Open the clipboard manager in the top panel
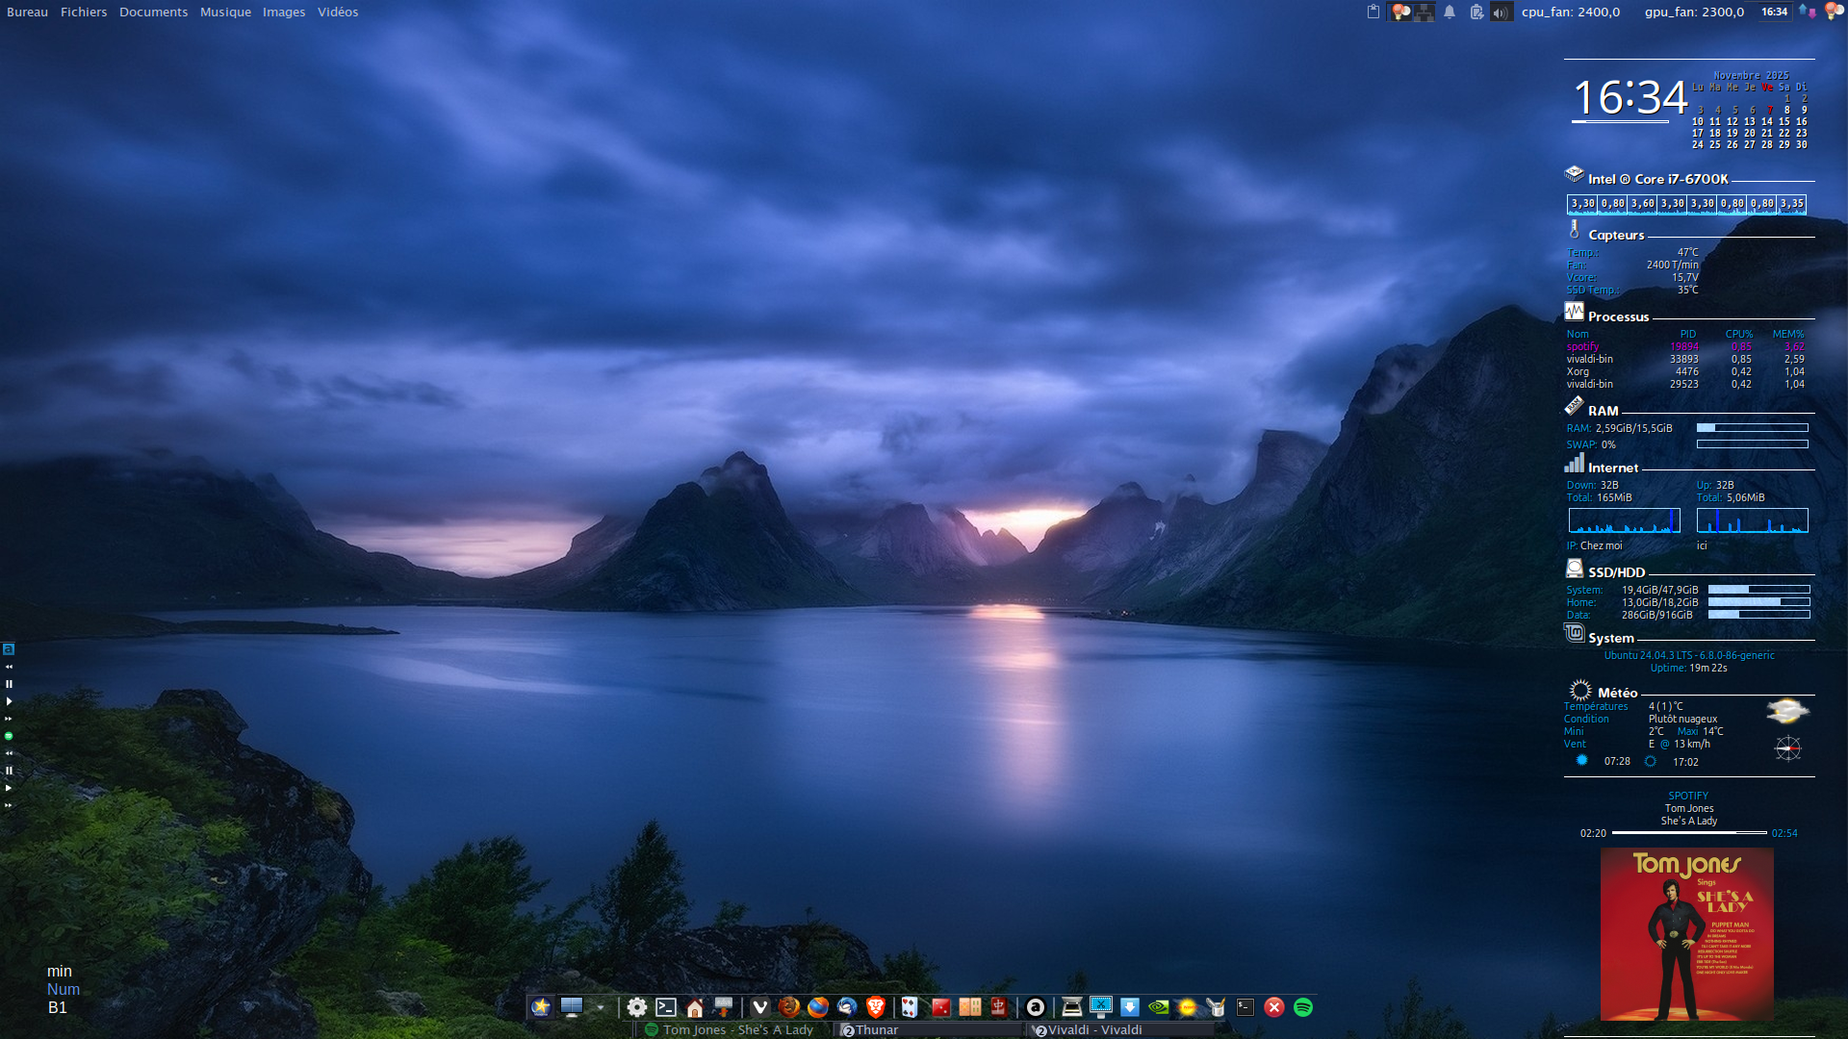Image resolution: width=1848 pixels, height=1039 pixels. pyautogui.click(x=1373, y=13)
